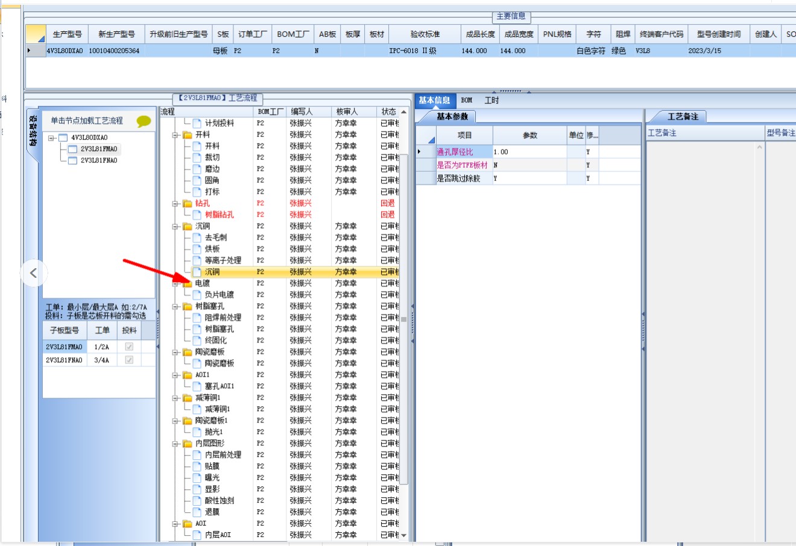This screenshot has width=796, height=546.
Task: Click the IPC-6018 II级 cell in top grid
Action: tap(425, 51)
